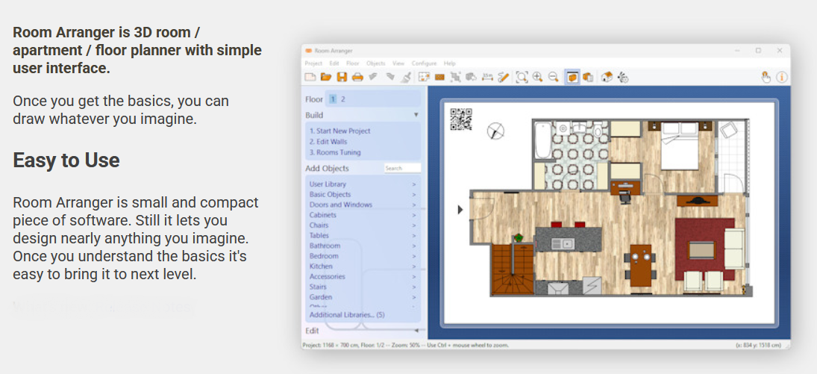
Task: Click the Add Objects search field
Action: (402, 168)
